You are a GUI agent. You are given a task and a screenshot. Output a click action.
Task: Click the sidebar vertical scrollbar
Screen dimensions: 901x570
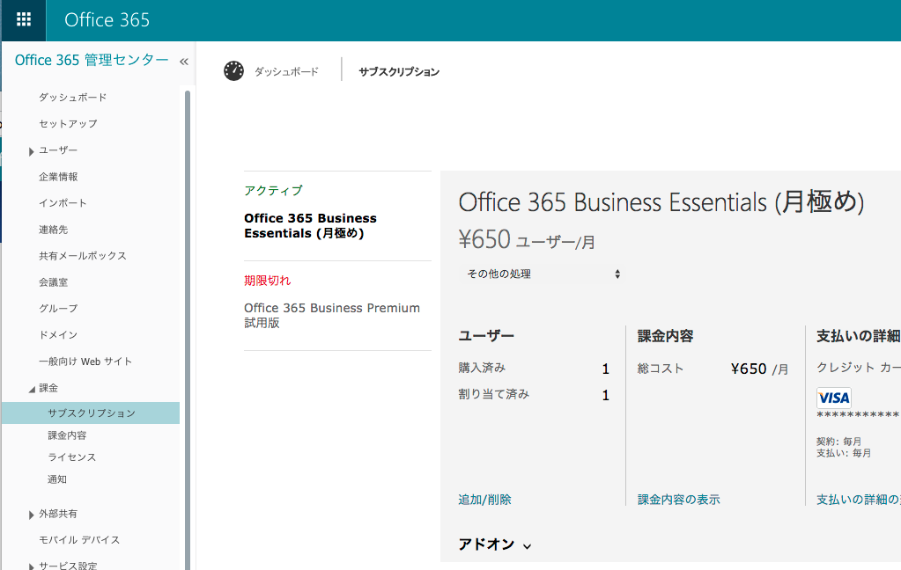[x=188, y=330]
